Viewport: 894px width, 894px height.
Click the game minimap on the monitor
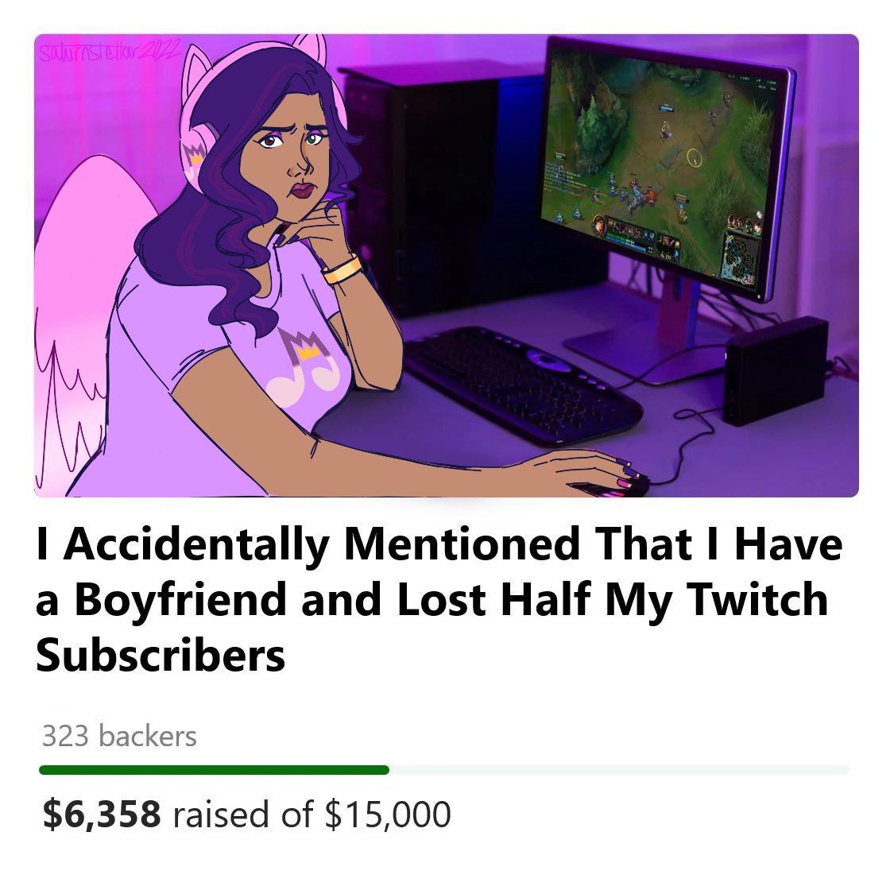[x=740, y=258]
